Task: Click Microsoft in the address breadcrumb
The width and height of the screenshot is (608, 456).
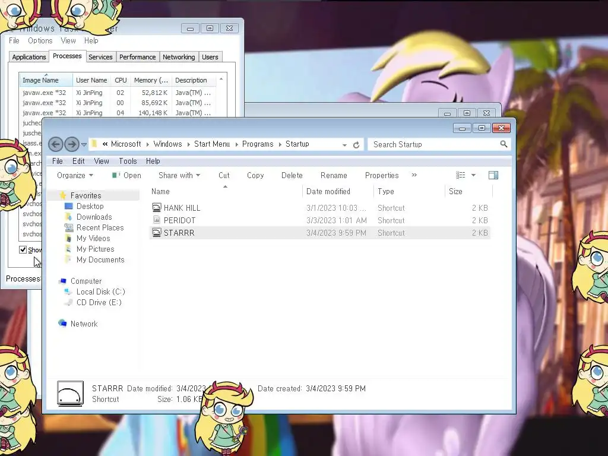Action: 126,144
